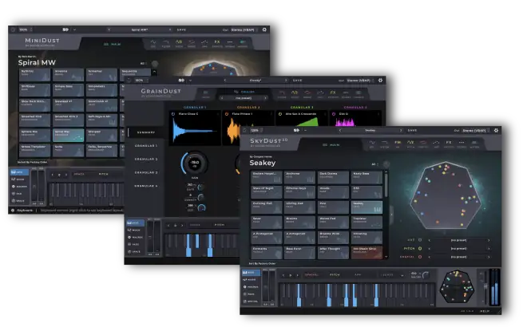Expand dropdown next to MiniDust MIDI icon
Screen dimensions: 527x327
74,30
